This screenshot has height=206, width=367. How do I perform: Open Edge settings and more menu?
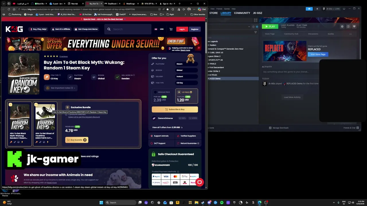point(194,9)
